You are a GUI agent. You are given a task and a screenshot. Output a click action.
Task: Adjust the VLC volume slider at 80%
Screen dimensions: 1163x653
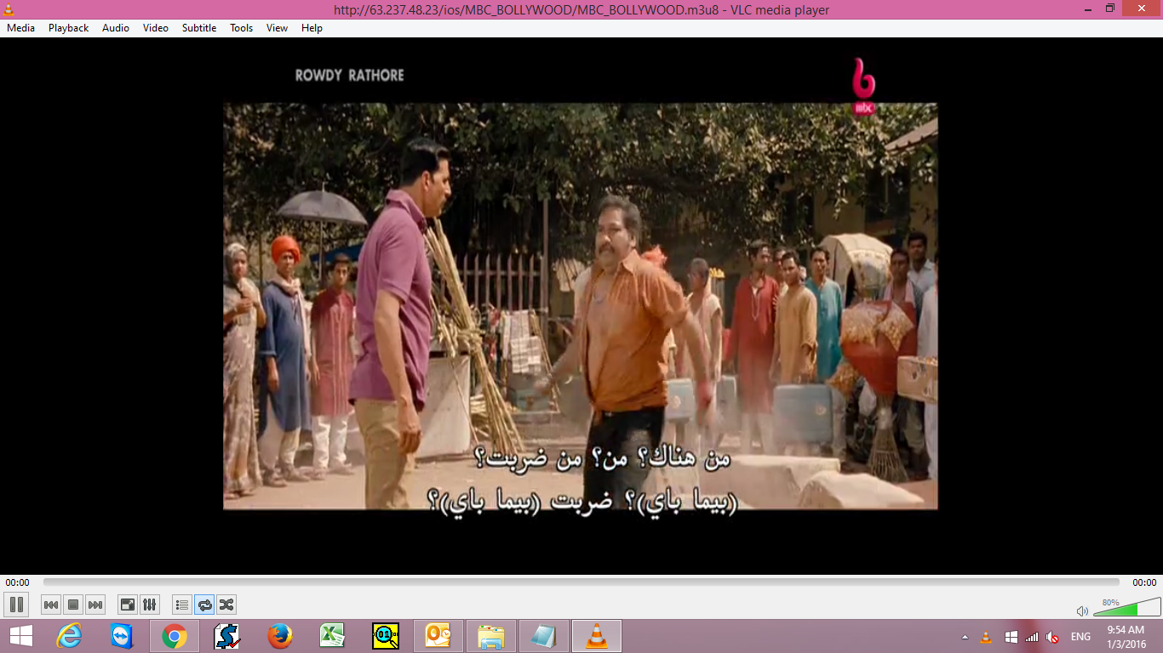pos(1126,607)
